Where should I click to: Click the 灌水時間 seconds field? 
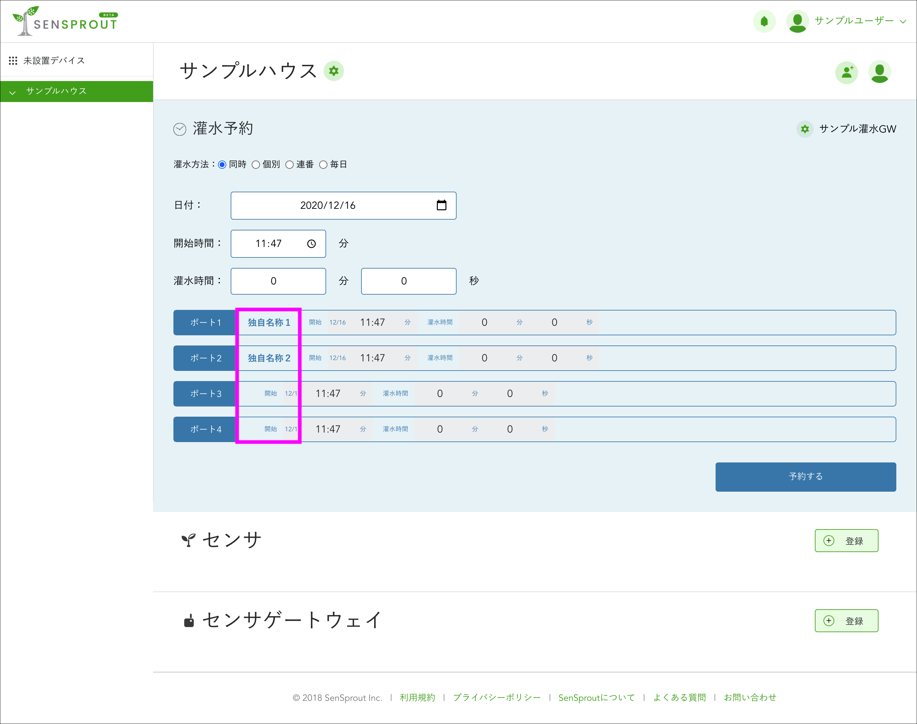coord(409,281)
